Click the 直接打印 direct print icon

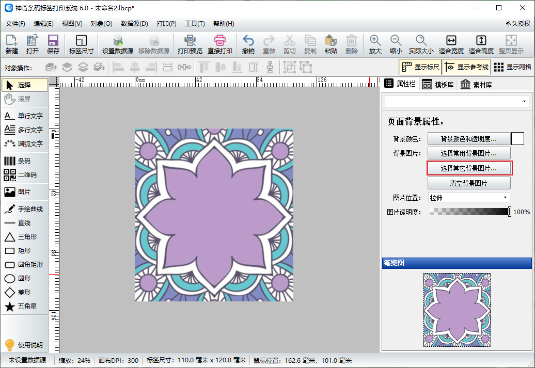220,44
